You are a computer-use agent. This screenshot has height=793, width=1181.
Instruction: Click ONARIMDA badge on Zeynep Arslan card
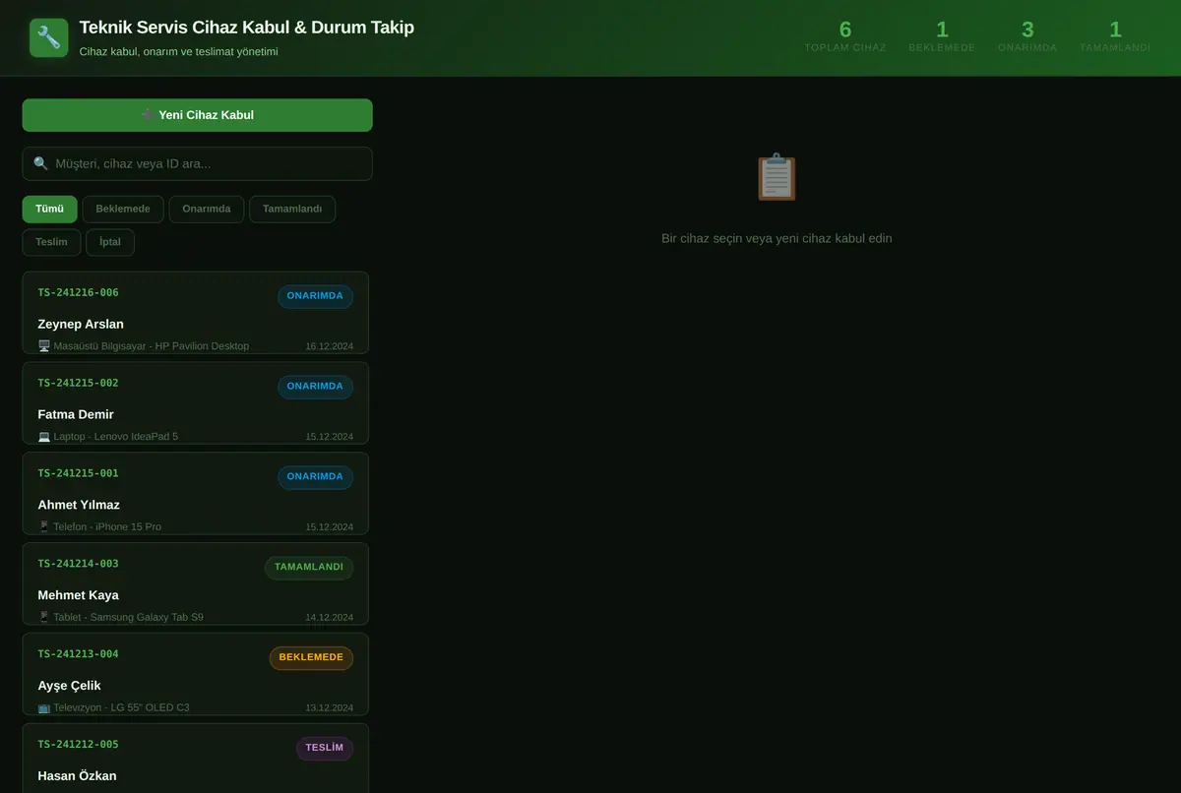[315, 296]
